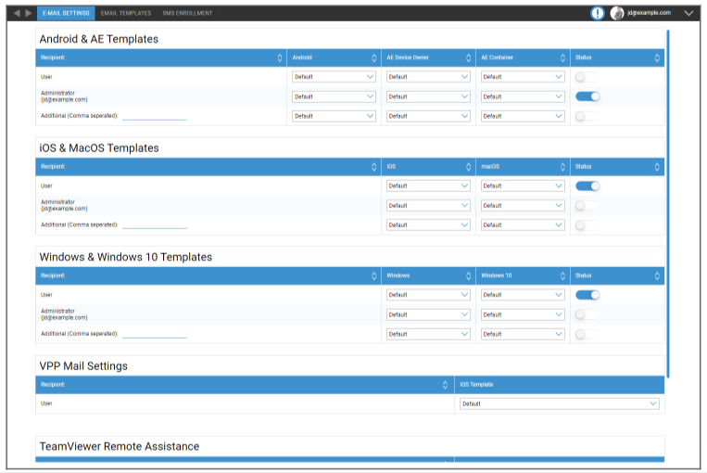This screenshot has height=473, width=707.
Task: Turn off iOS User status toggle
Action: (x=587, y=185)
